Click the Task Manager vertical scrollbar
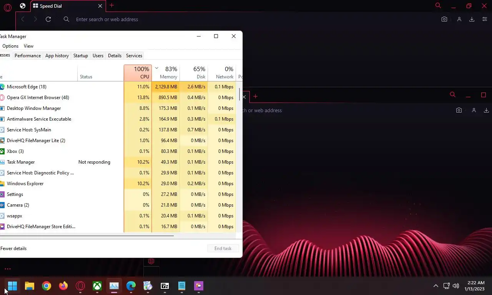The width and height of the screenshot is (492, 295). tap(239, 94)
